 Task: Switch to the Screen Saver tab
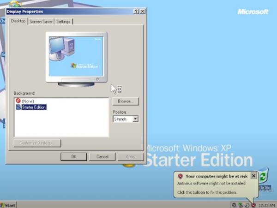[x=41, y=22]
